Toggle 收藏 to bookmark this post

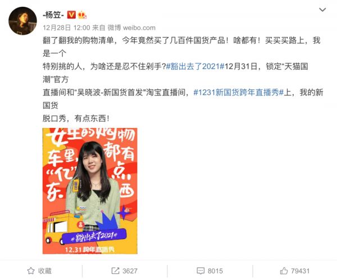(x=39, y=271)
